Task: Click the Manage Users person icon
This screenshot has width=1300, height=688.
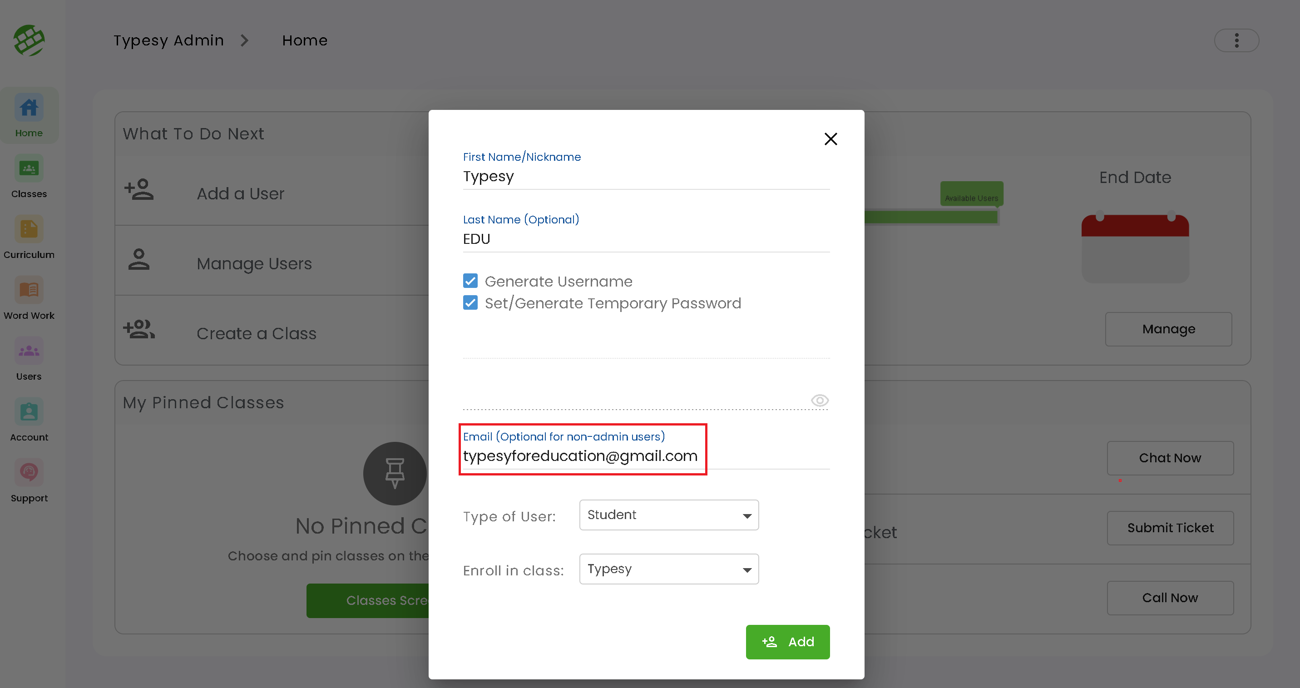Action: click(139, 259)
